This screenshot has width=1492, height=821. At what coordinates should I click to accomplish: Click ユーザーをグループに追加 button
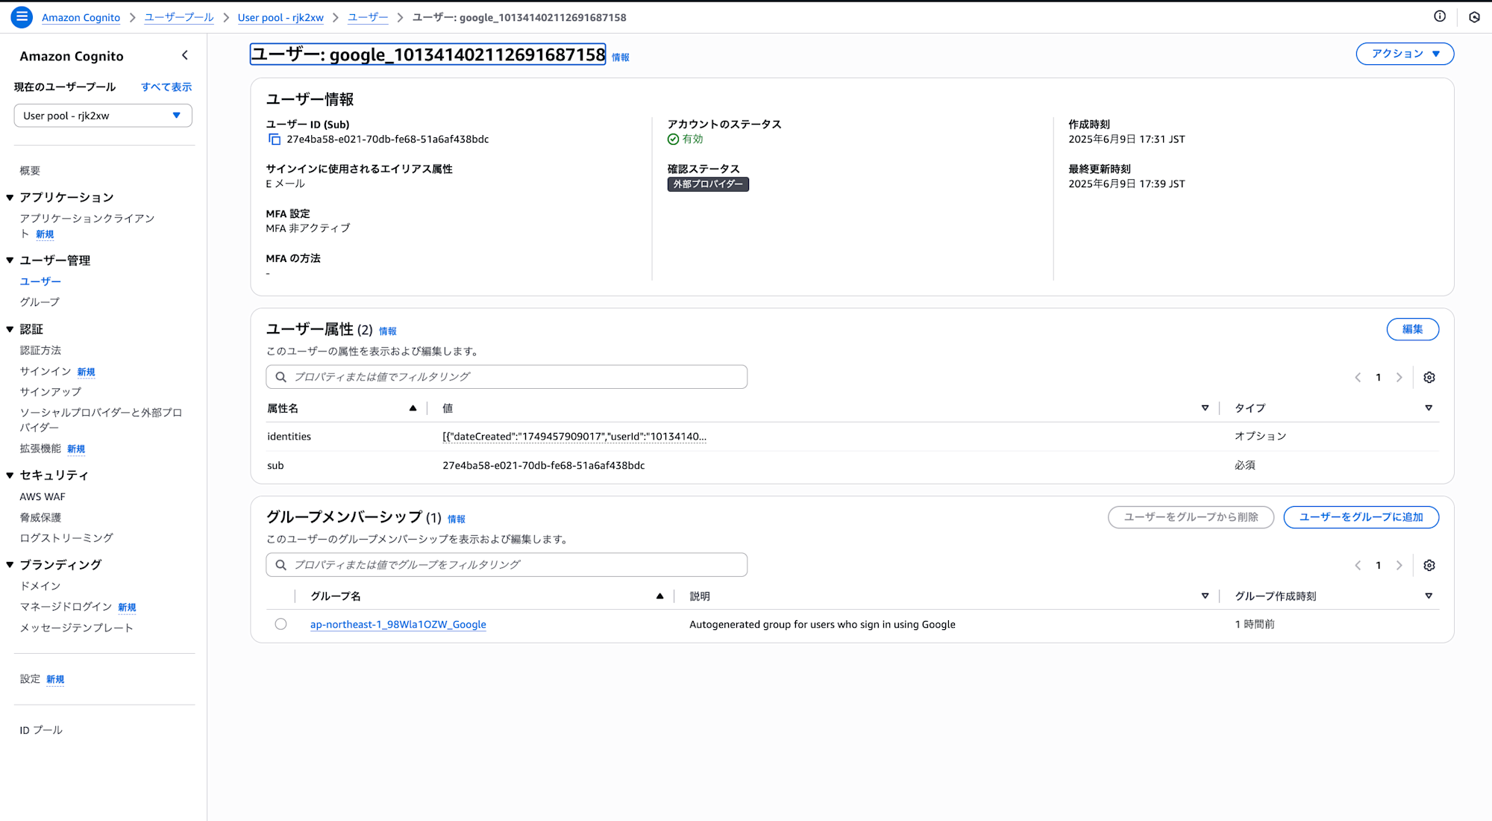coord(1361,517)
